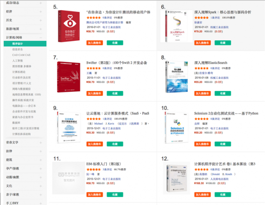The image size is (265, 205).
Task: Click the 深入理解ElasticSearch book cover
Action: click(x=177, y=77)
